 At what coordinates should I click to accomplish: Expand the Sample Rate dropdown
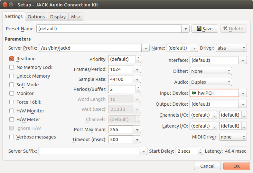pyautogui.click(x=137, y=80)
